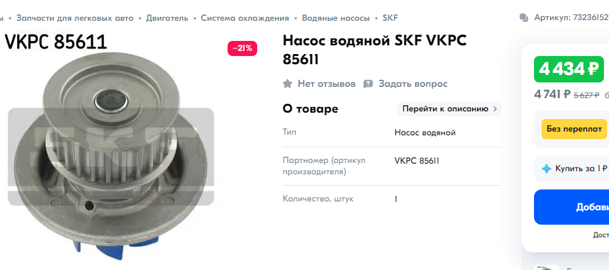Click the star icon next to Нет отзывов
Viewport: 609px width, 270px height.
(287, 84)
